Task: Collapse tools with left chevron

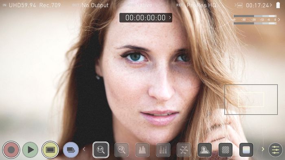Action: [x=84, y=149]
